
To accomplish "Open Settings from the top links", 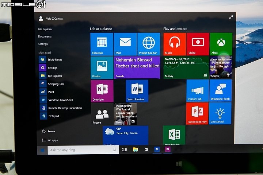I will (43, 44).
